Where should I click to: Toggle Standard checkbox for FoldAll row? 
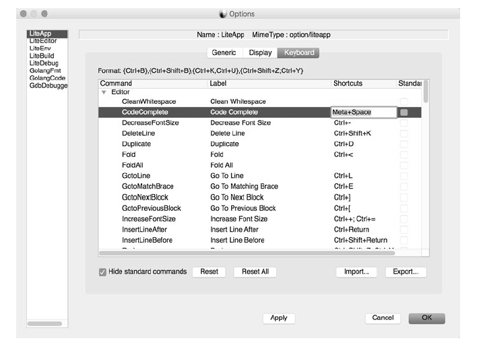coord(404,165)
